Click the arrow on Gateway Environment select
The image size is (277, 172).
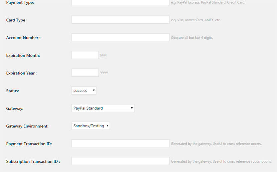(x=107, y=126)
